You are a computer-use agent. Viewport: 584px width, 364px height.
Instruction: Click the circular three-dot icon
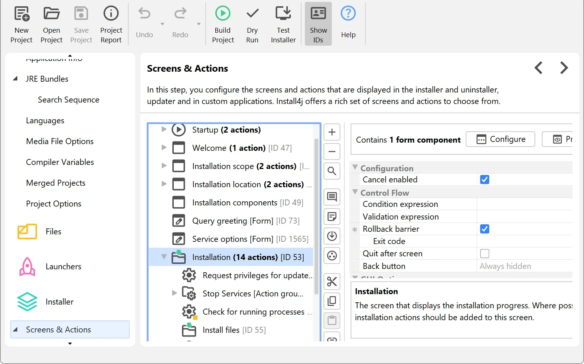pos(332,256)
